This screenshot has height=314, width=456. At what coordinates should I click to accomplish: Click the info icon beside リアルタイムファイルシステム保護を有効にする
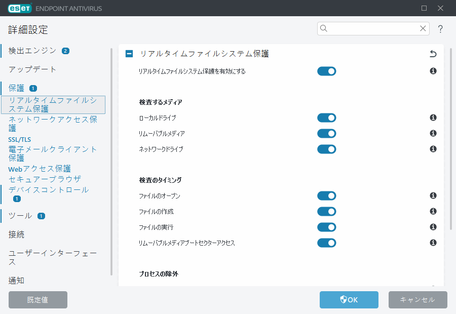tap(433, 71)
